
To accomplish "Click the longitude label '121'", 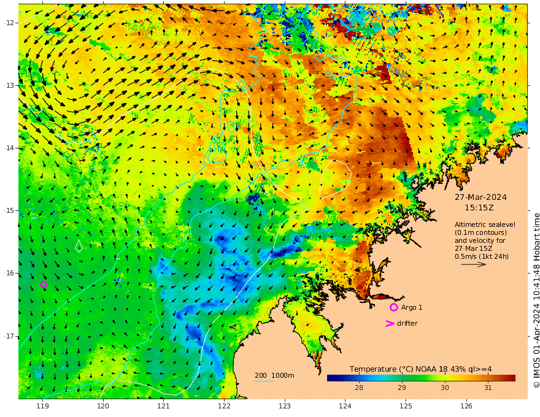I will click(164, 407).
